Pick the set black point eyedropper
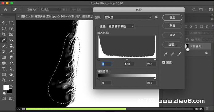214x112 pixels. 166,54
